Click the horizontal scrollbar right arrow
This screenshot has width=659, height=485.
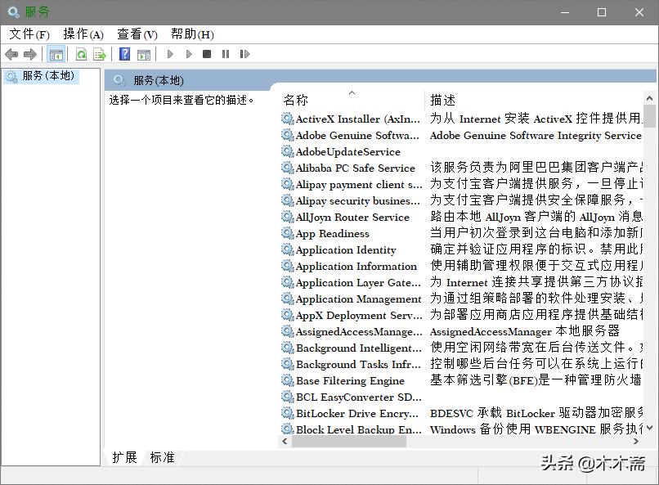pyautogui.click(x=636, y=442)
